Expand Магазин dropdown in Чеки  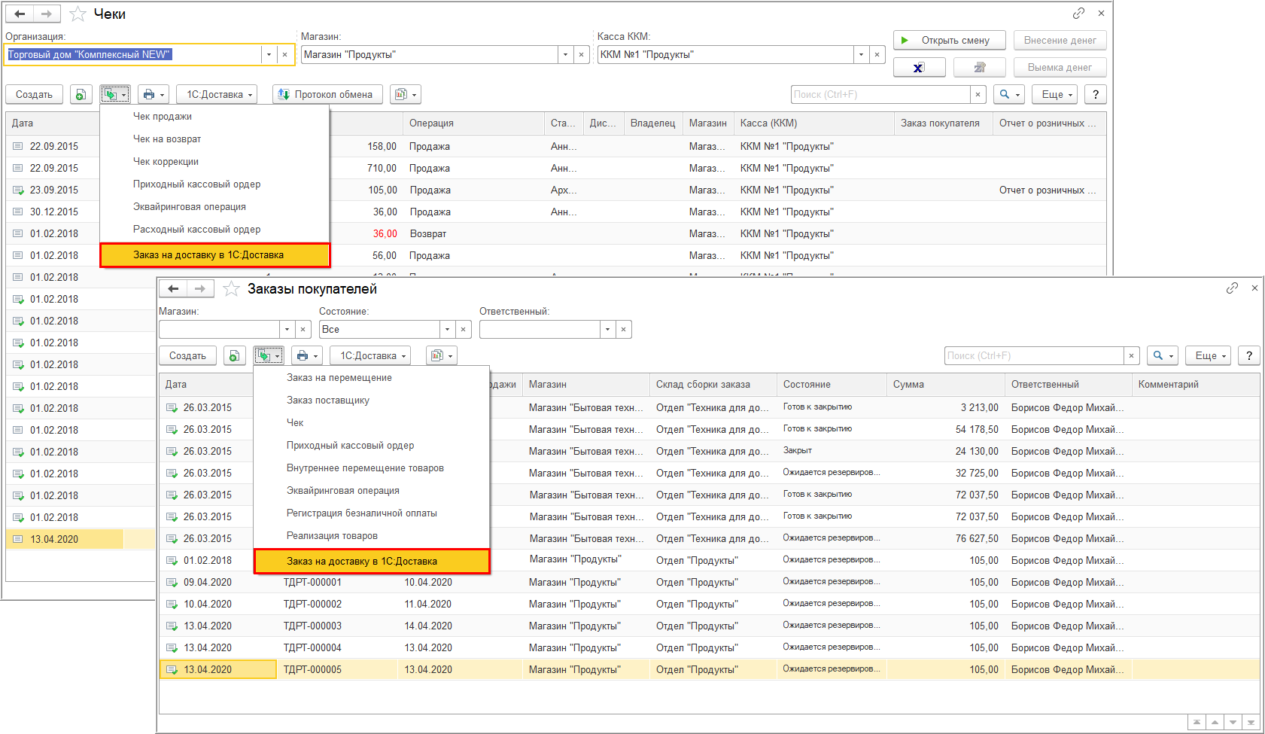click(x=565, y=54)
